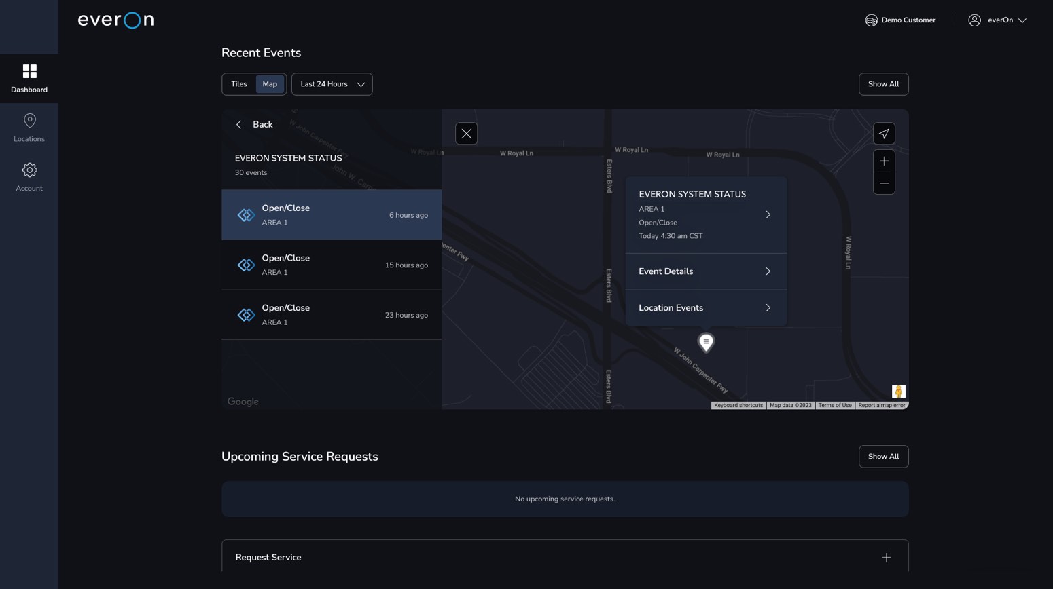This screenshot has height=589, width=1053.
Task: Click event icon for 6 hours ago Open/Close
Action: [246, 215]
